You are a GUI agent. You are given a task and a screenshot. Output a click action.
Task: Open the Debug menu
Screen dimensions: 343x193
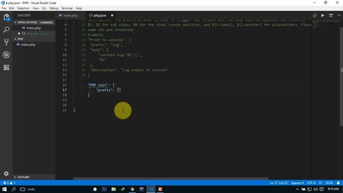(54, 9)
